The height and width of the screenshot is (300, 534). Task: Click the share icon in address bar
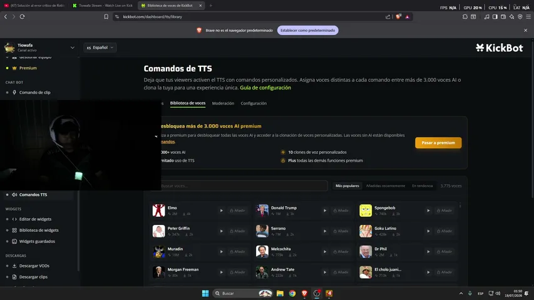pos(388,17)
